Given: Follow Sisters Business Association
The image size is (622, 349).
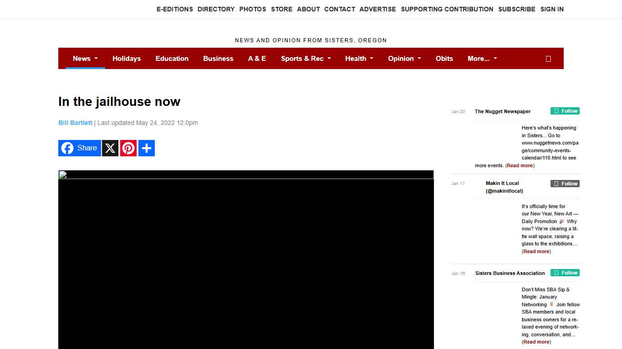Looking at the screenshot, I should pyautogui.click(x=565, y=273).
